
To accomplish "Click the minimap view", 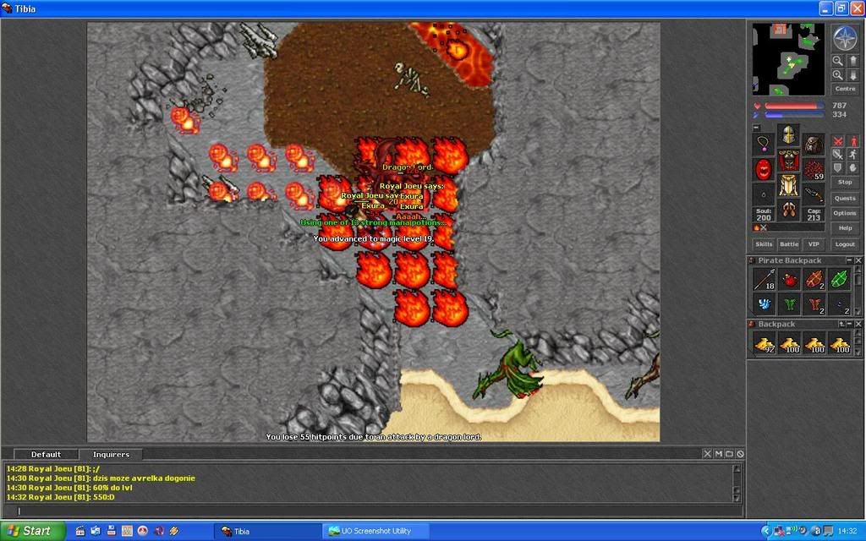I will (x=788, y=59).
